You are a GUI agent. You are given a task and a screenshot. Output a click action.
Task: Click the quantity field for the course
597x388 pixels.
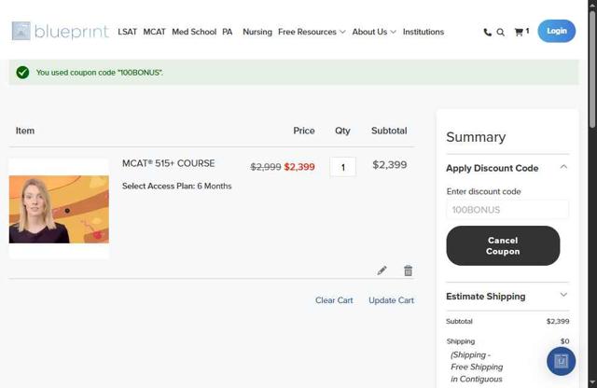[x=343, y=167]
